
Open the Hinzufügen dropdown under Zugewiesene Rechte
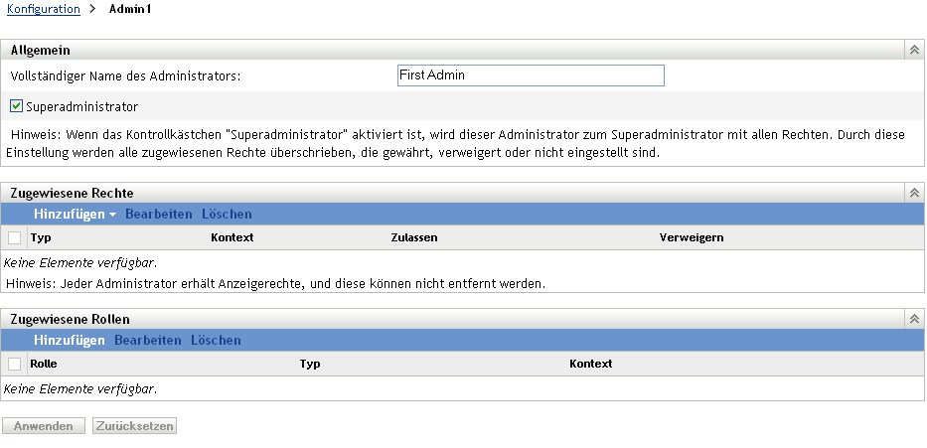76,214
